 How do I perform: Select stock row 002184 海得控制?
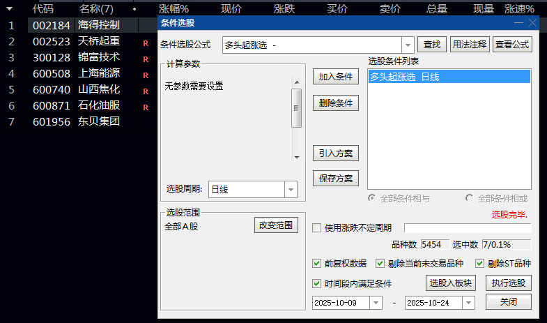(79, 25)
